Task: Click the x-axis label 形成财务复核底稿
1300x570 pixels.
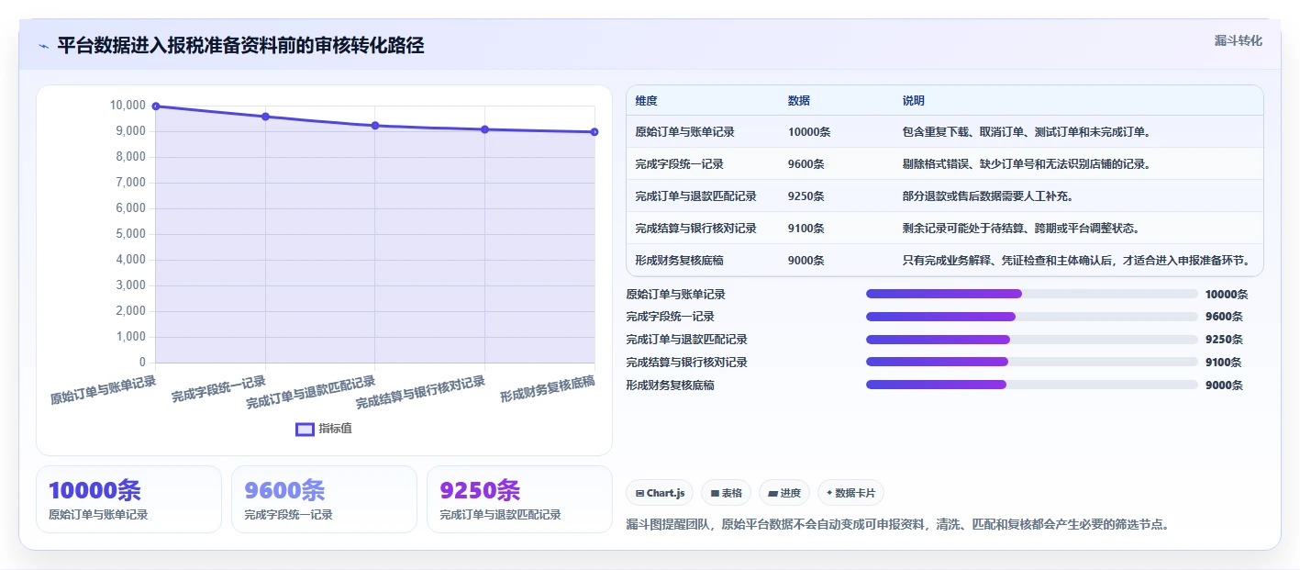Action: pyautogui.click(x=547, y=389)
